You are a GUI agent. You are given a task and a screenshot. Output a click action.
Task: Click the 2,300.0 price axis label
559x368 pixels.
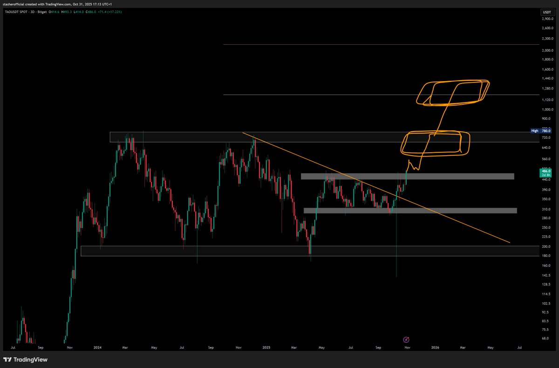547,39
